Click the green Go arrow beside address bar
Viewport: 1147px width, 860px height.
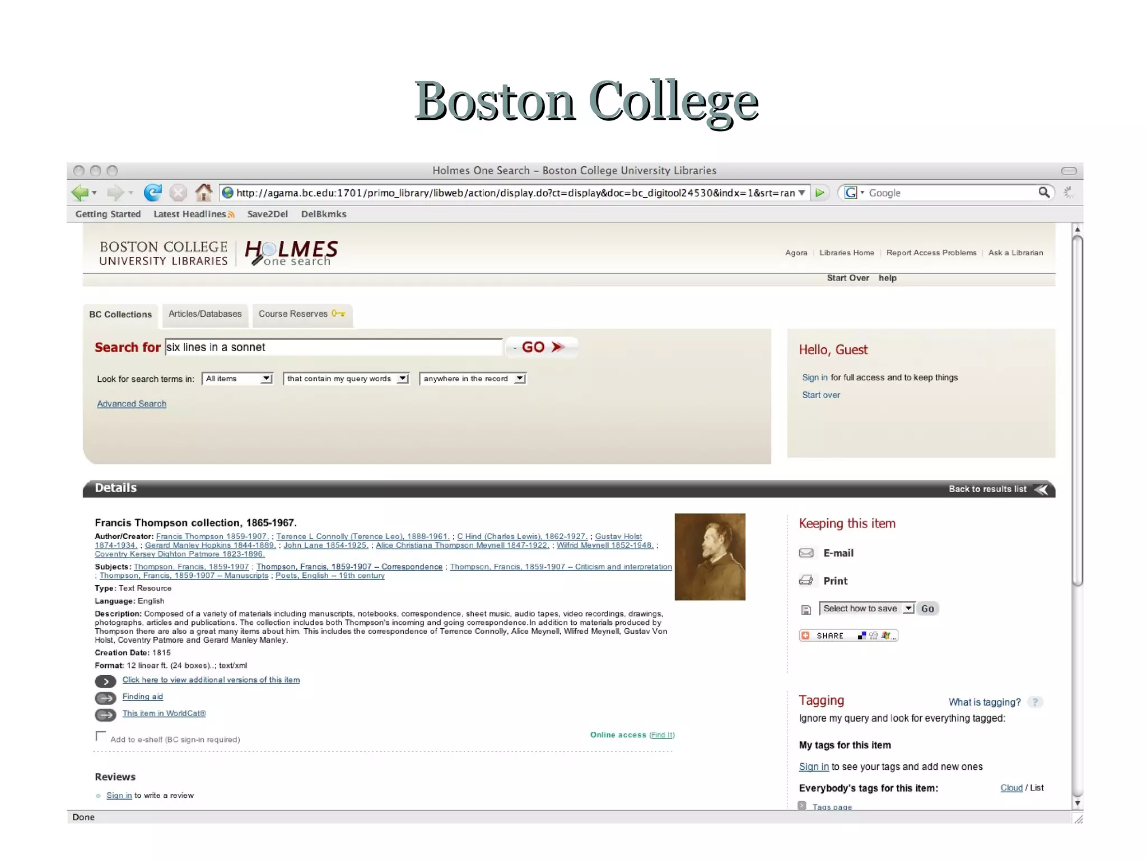click(x=820, y=193)
